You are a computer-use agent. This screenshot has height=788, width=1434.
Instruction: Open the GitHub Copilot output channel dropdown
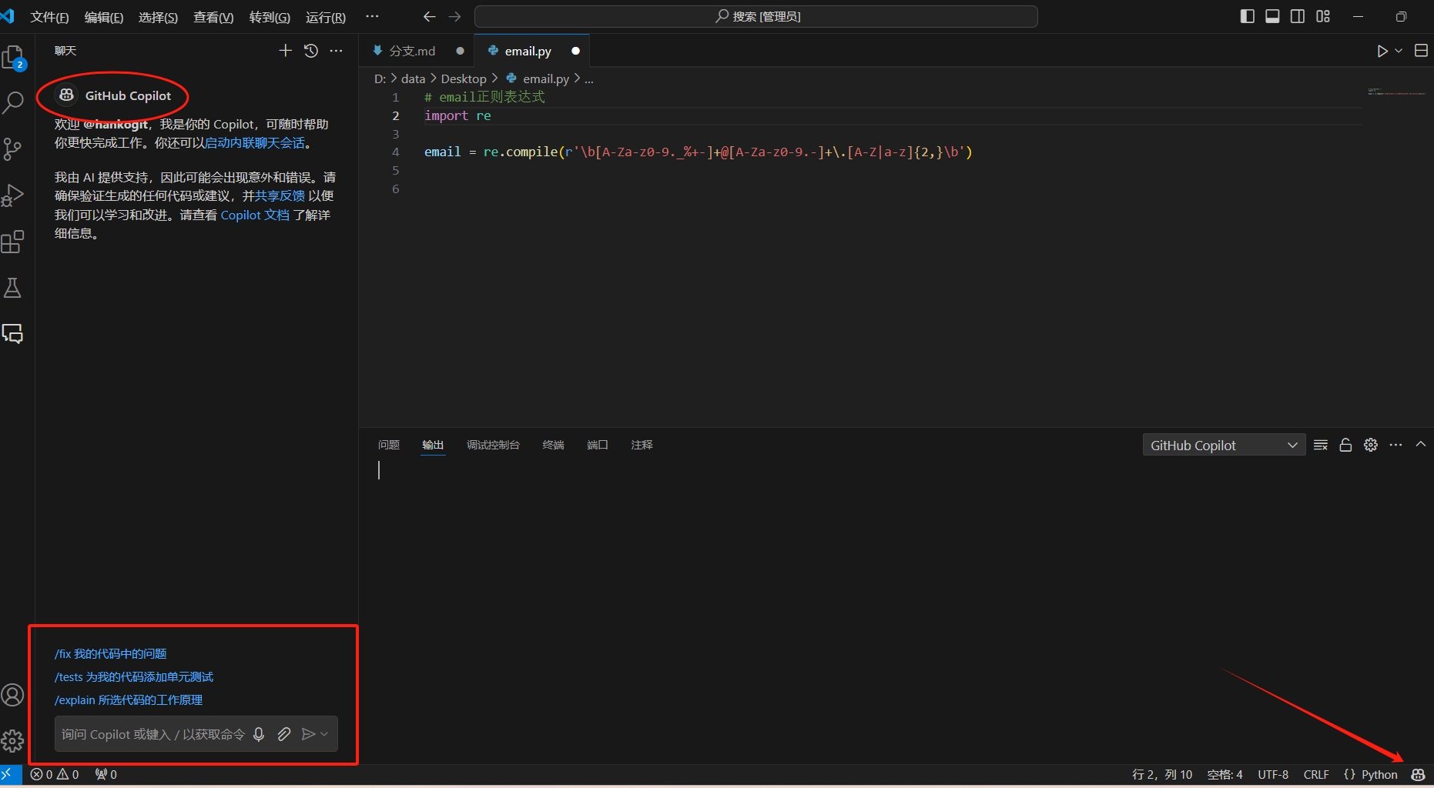1223,445
